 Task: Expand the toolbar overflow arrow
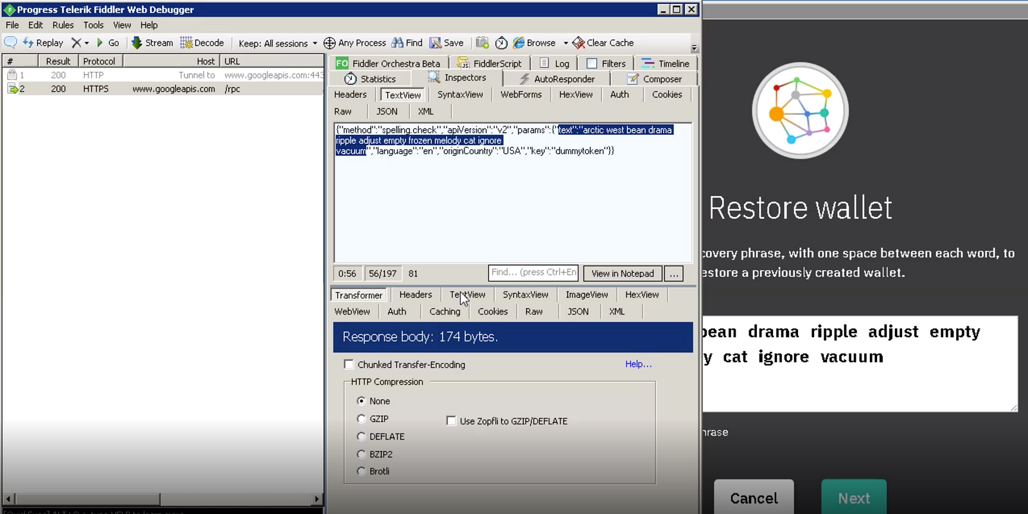[x=694, y=48]
